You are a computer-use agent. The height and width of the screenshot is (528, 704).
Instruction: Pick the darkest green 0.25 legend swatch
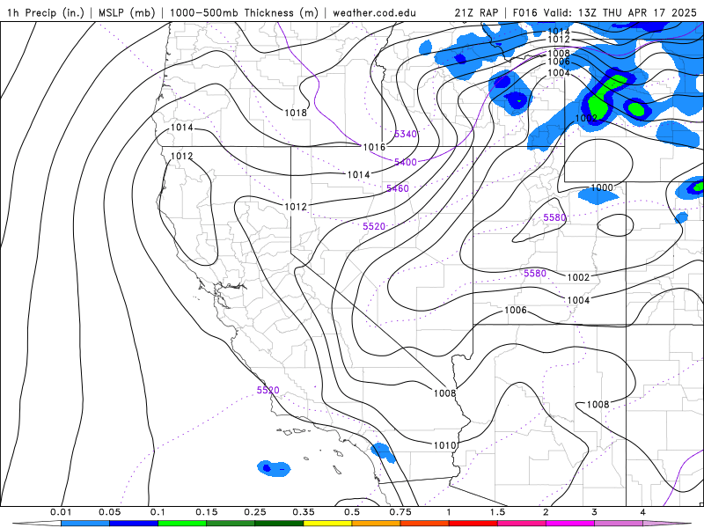click(279, 524)
